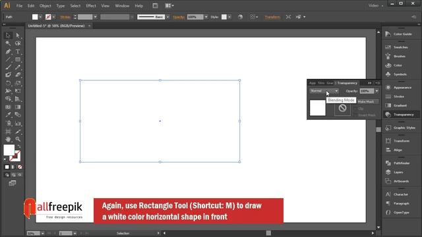422x237 pixels.
Task: Open the Transparency panel opacity arrow
Action: point(377,92)
